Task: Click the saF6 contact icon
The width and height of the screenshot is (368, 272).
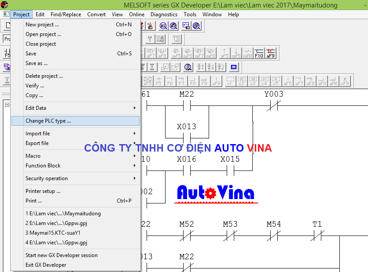Action: click(x=188, y=53)
